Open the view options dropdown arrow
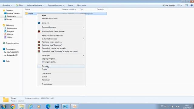This screenshot has height=109, width=194. (x=182, y=5)
